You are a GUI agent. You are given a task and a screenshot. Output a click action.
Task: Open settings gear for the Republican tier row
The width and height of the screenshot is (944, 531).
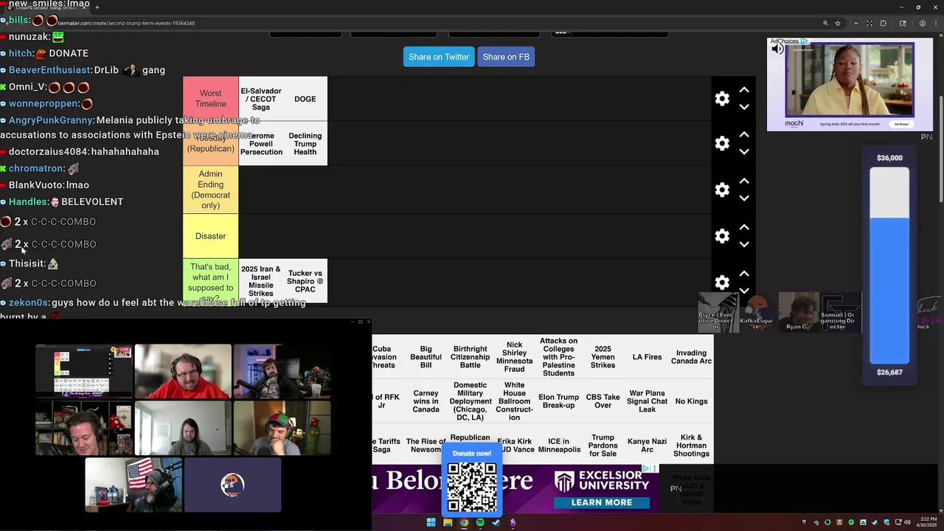722,143
